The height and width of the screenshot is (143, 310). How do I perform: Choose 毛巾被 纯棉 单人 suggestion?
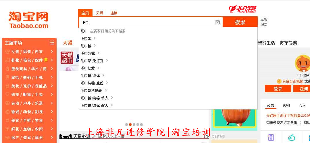[168, 98]
